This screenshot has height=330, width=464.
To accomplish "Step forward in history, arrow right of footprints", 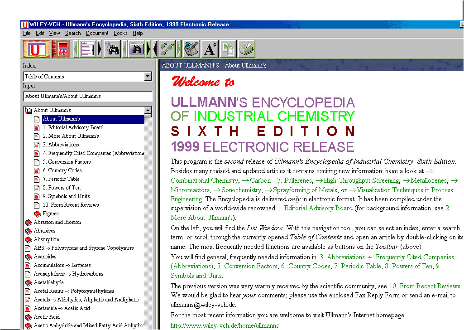I will (x=179, y=49).
